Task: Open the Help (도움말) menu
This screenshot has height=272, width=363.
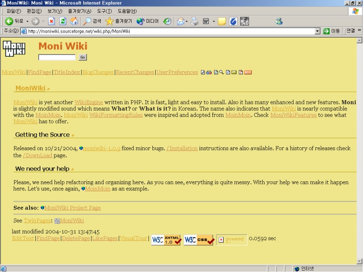Action: click(127, 11)
